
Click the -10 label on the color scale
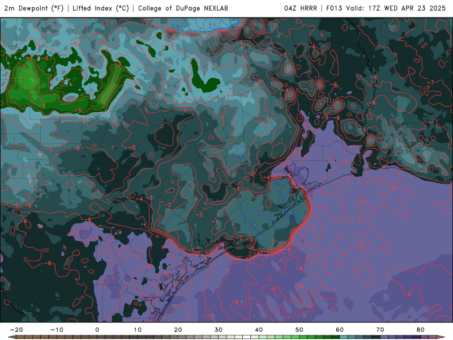pos(57,330)
